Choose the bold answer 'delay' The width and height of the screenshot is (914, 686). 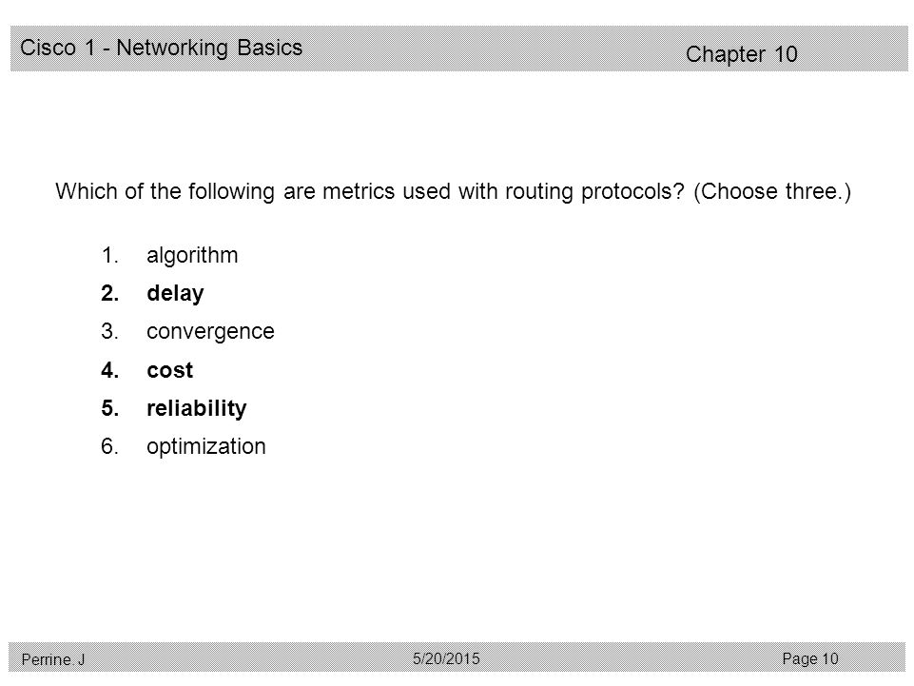[x=175, y=293]
